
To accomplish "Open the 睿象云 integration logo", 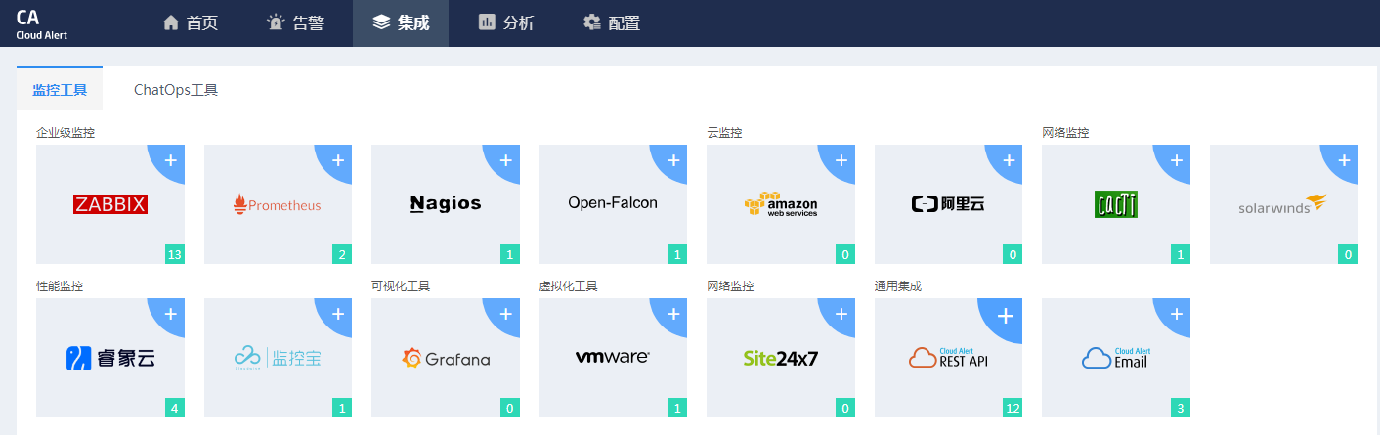I will [110, 359].
